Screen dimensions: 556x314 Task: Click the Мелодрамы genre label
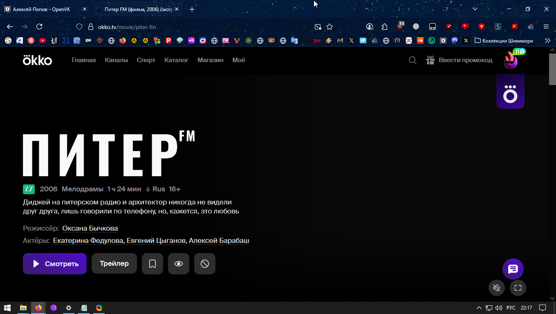[83, 189]
